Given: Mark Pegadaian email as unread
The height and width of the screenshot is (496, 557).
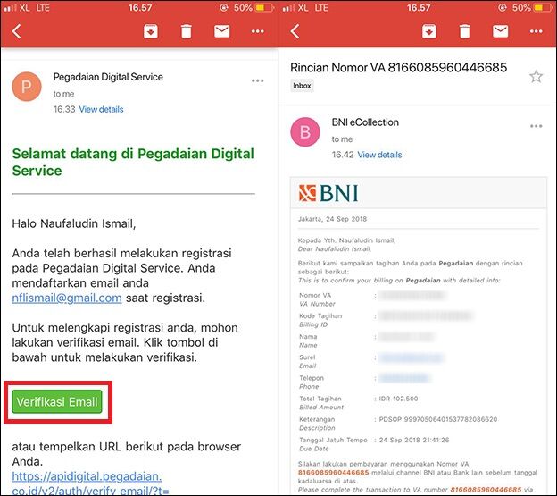Looking at the screenshot, I should (x=221, y=31).
